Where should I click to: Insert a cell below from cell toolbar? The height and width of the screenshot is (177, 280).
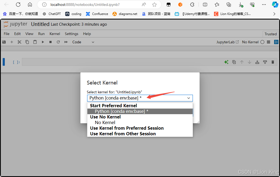point(265,62)
